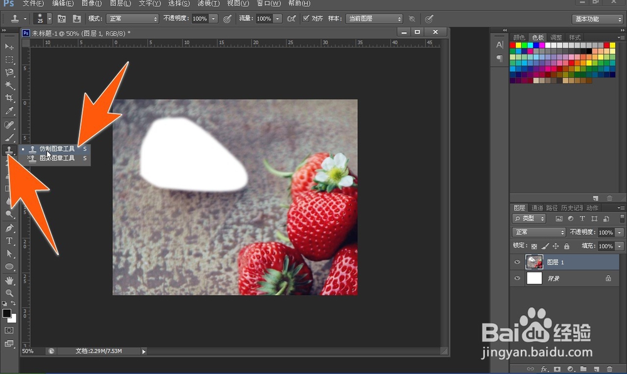Open the Clone Source panel icon
This screenshot has height=374, width=627.
(76, 19)
